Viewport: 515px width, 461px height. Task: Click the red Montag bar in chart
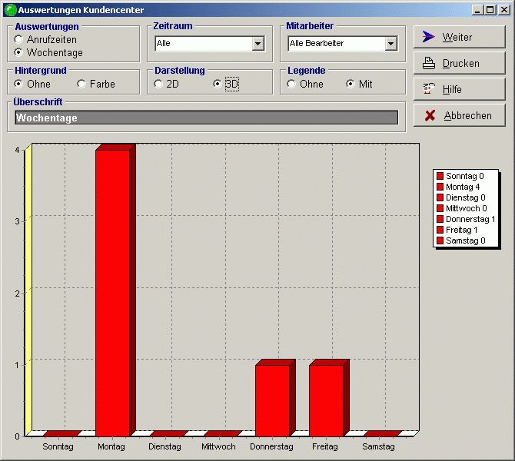tap(112, 292)
